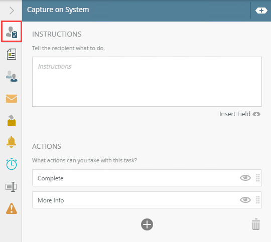Select the voting ballot box icon

coord(12,120)
